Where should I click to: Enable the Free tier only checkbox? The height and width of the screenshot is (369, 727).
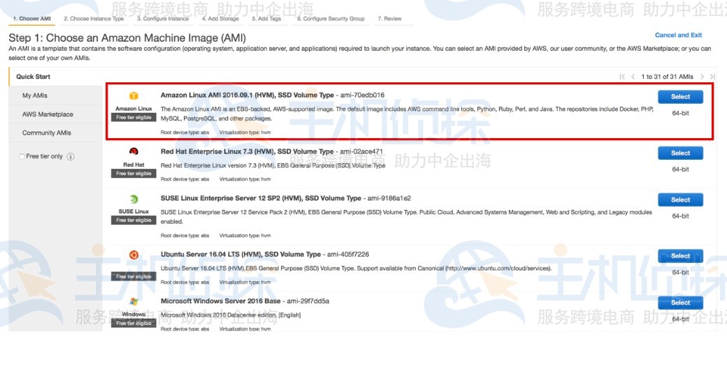(22, 156)
